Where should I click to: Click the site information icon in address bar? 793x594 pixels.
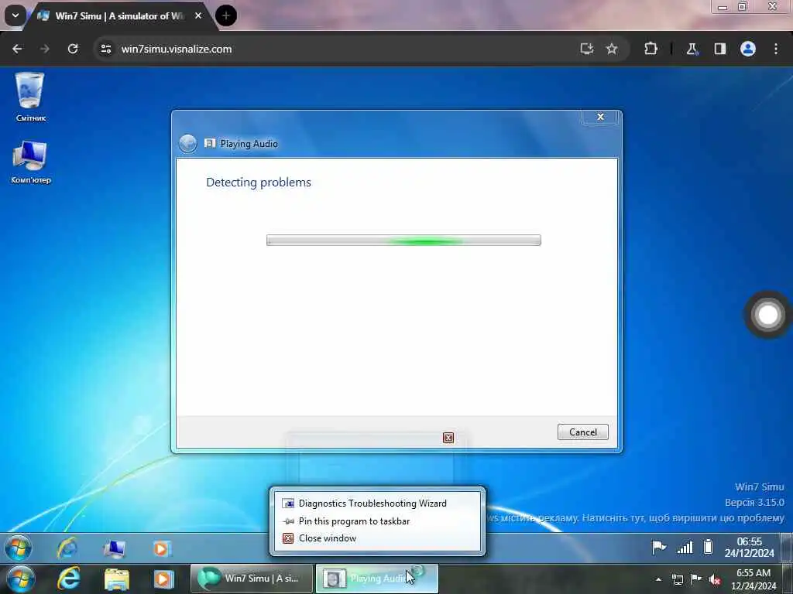[105, 49]
